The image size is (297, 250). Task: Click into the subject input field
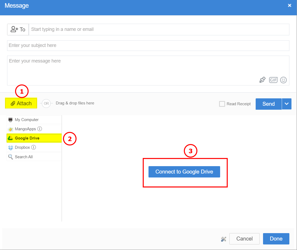point(148,45)
